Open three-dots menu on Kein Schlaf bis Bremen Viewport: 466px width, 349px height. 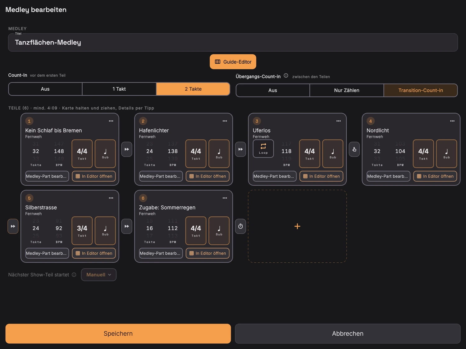pos(111,121)
